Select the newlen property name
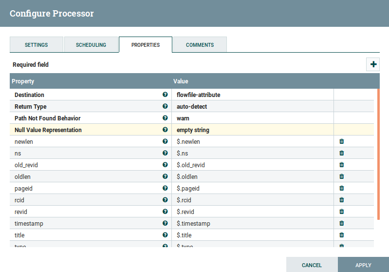This screenshot has height=272, width=389. 23,141
